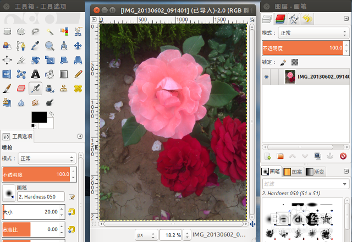352x242 pixels.
Task: Select the Ellipse Select tool
Action: (x=21, y=32)
